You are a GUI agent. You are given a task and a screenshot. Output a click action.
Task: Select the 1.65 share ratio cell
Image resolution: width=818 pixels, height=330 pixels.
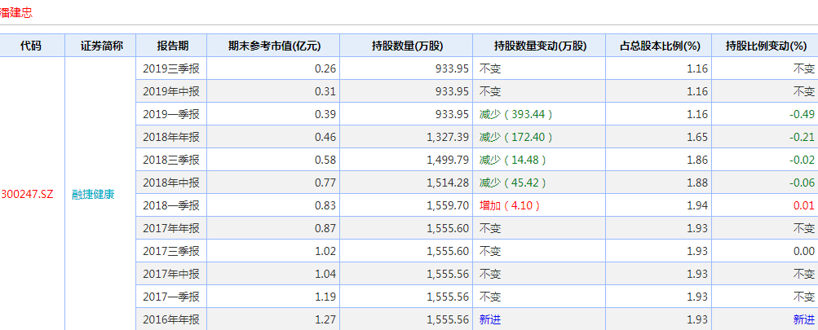click(659, 137)
